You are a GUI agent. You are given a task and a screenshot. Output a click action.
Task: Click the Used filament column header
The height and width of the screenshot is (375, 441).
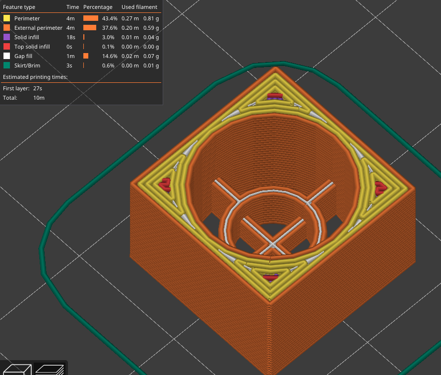point(139,7)
